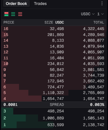Click total 3,489,547
Image resolution: width=108 pixels, height=130 pixels.
coord(94,87)
